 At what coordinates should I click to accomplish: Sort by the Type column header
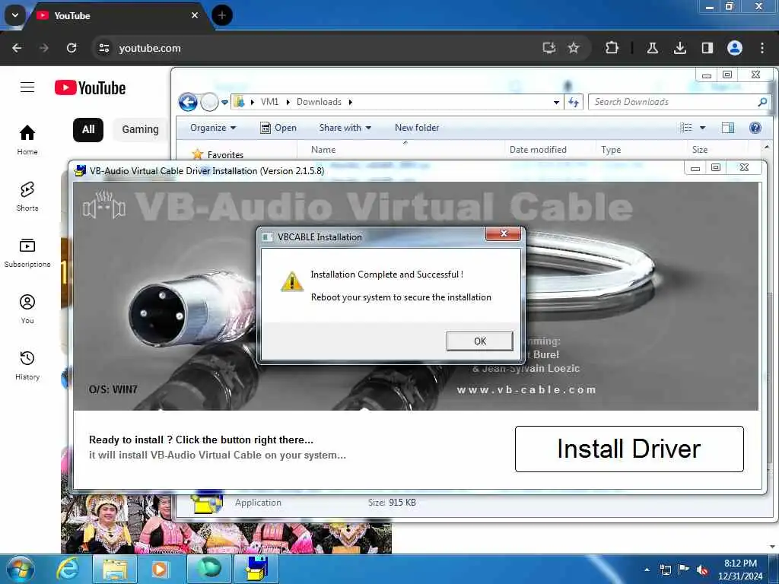click(641, 150)
